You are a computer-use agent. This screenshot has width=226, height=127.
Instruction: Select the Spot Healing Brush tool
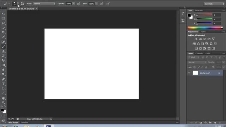coord(3,42)
